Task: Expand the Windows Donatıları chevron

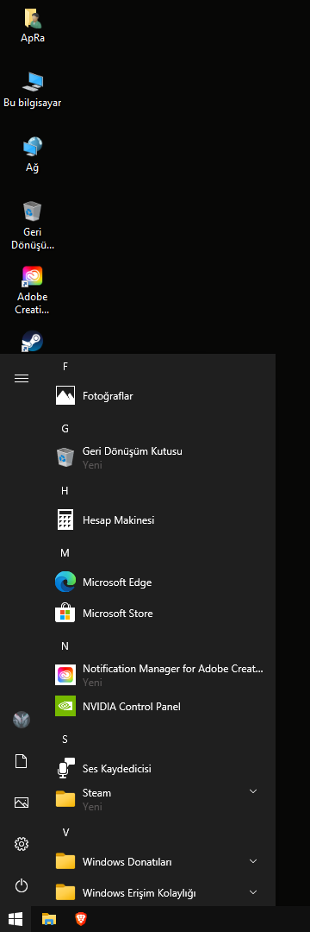Action: (x=254, y=861)
